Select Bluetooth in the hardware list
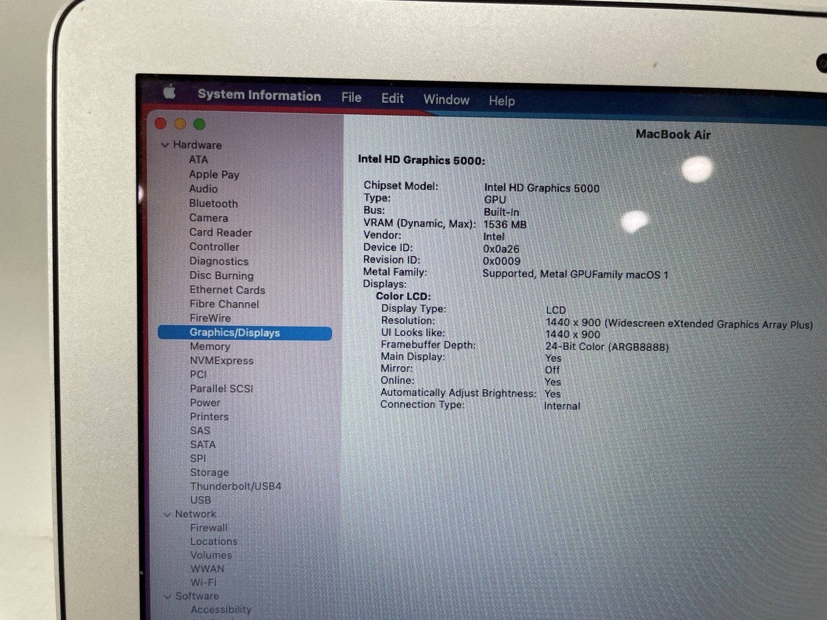The width and height of the screenshot is (827, 620). tap(213, 204)
